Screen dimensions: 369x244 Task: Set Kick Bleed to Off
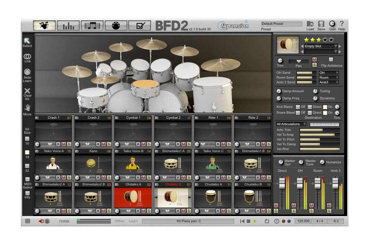(298, 107)
